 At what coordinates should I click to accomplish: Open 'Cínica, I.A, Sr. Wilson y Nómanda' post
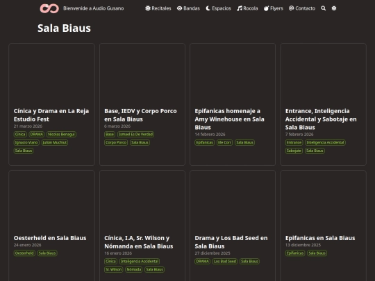pos(139,242)
